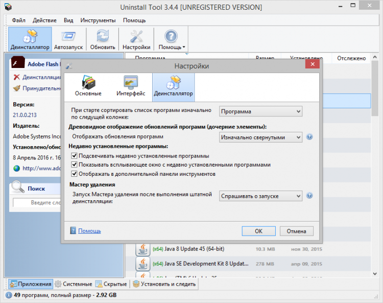Switch to the Интерфейс settings tab

coord(131,87)
